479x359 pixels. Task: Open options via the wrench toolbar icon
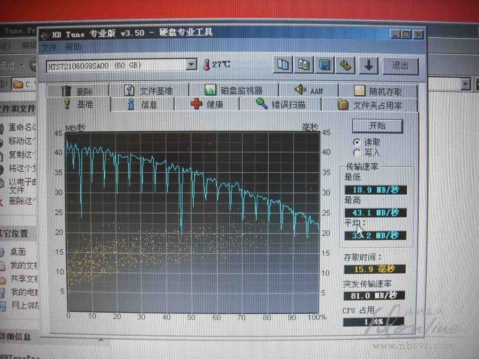(x=345, y=65)
